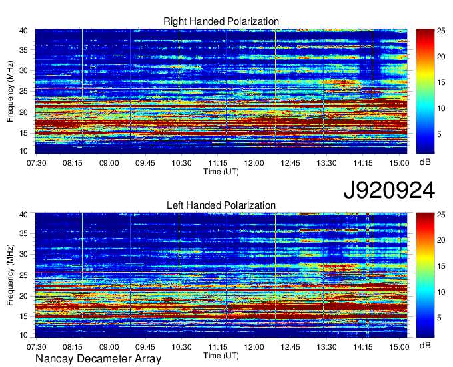Viewport: 453px width, 367px height.
Task: Click the 11:15 time tick of lower plot
Action: pyautogui.click(x=218, y=347)
